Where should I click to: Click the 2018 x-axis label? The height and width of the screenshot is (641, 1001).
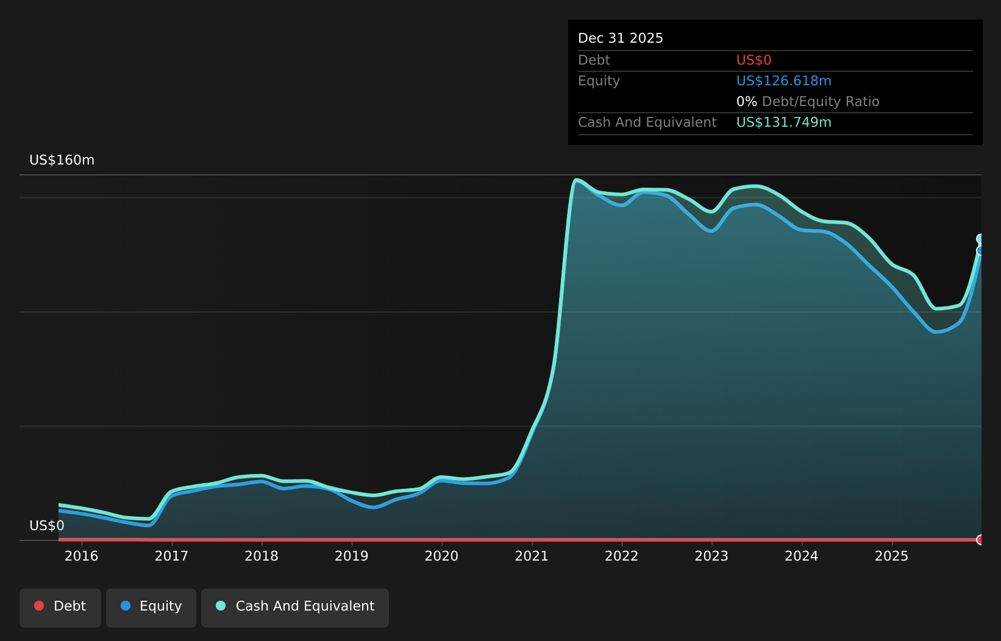(x=262, y=556)
